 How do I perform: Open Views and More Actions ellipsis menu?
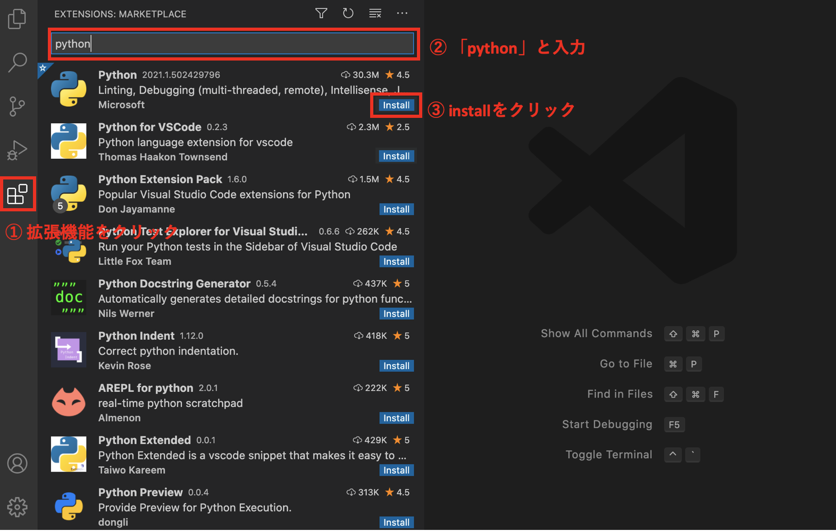(x=402, y=13)
